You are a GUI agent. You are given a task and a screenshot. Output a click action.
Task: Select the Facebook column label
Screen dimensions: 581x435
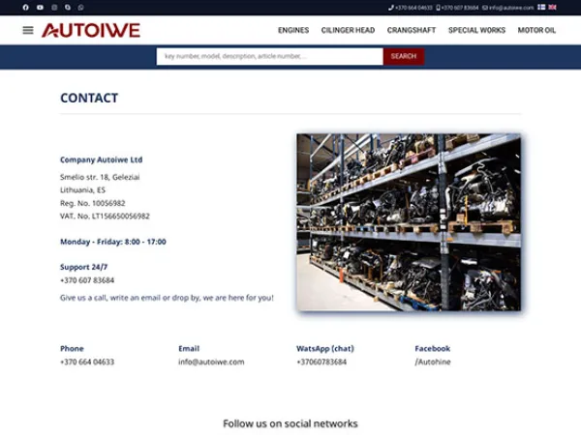coord(433,348)
